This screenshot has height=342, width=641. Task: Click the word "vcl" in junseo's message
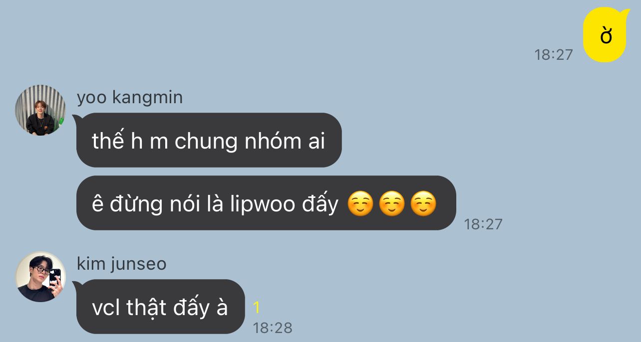[x=106, y=308]
